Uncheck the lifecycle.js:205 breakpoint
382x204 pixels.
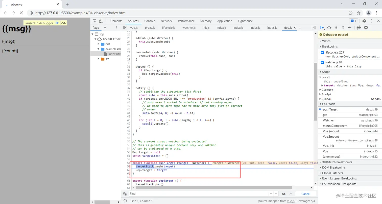click(x=322, y=52)
